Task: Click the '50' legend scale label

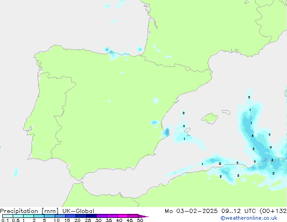Action: 140,220
